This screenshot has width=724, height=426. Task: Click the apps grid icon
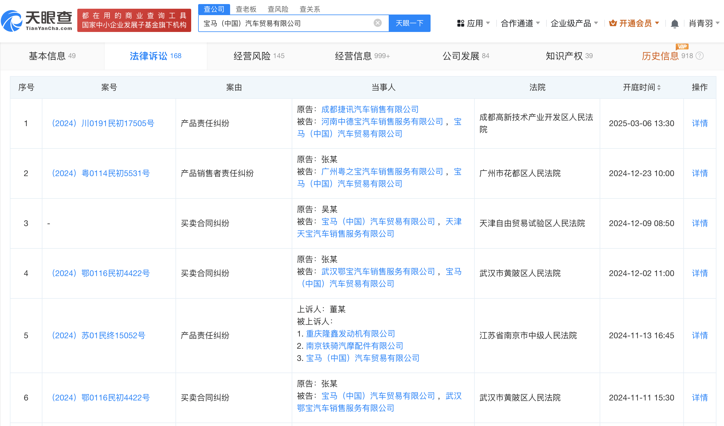[x=460, y=23]
